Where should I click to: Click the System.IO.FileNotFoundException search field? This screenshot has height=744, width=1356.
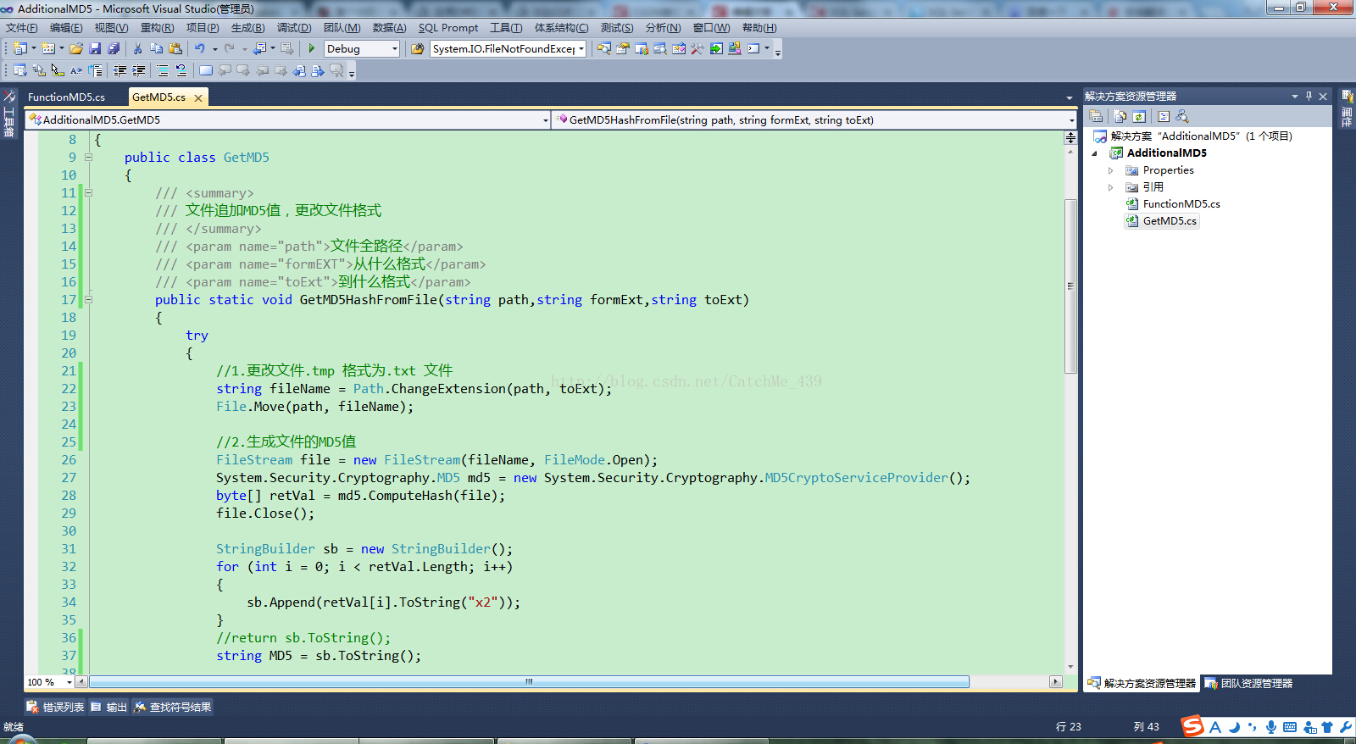(503, 49)
